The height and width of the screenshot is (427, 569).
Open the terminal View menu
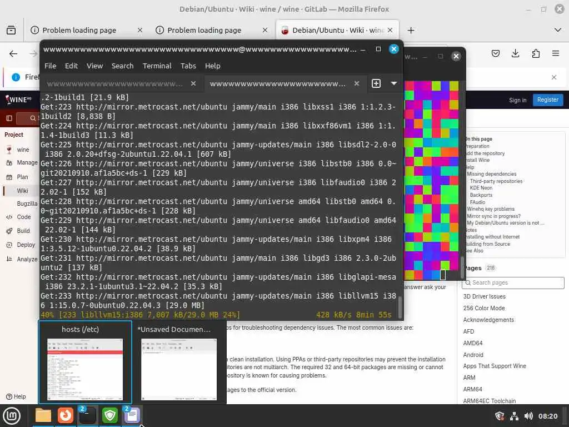[94, 66]
